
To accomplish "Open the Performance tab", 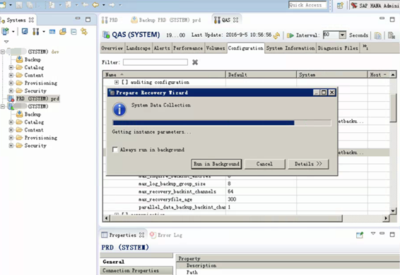I will tap(188, 48).
